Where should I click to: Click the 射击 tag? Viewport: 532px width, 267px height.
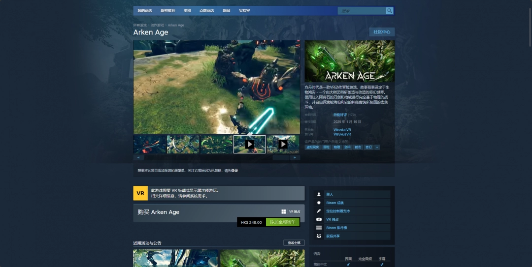coord(358,147)
